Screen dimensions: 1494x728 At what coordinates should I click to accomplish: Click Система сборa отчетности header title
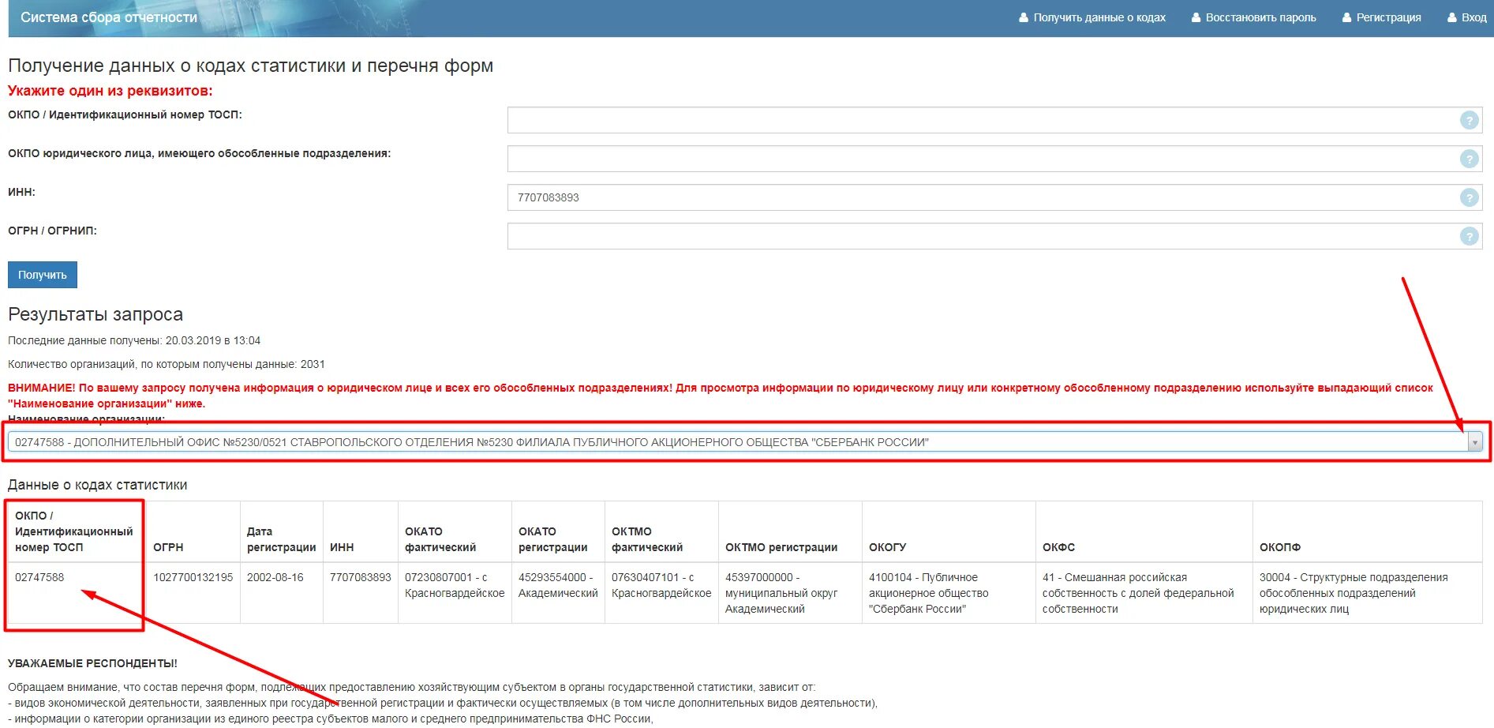[x=109, y=17]
